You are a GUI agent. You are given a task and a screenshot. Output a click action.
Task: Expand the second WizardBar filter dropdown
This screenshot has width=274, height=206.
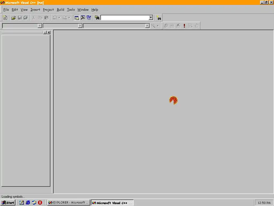point(80,26)
